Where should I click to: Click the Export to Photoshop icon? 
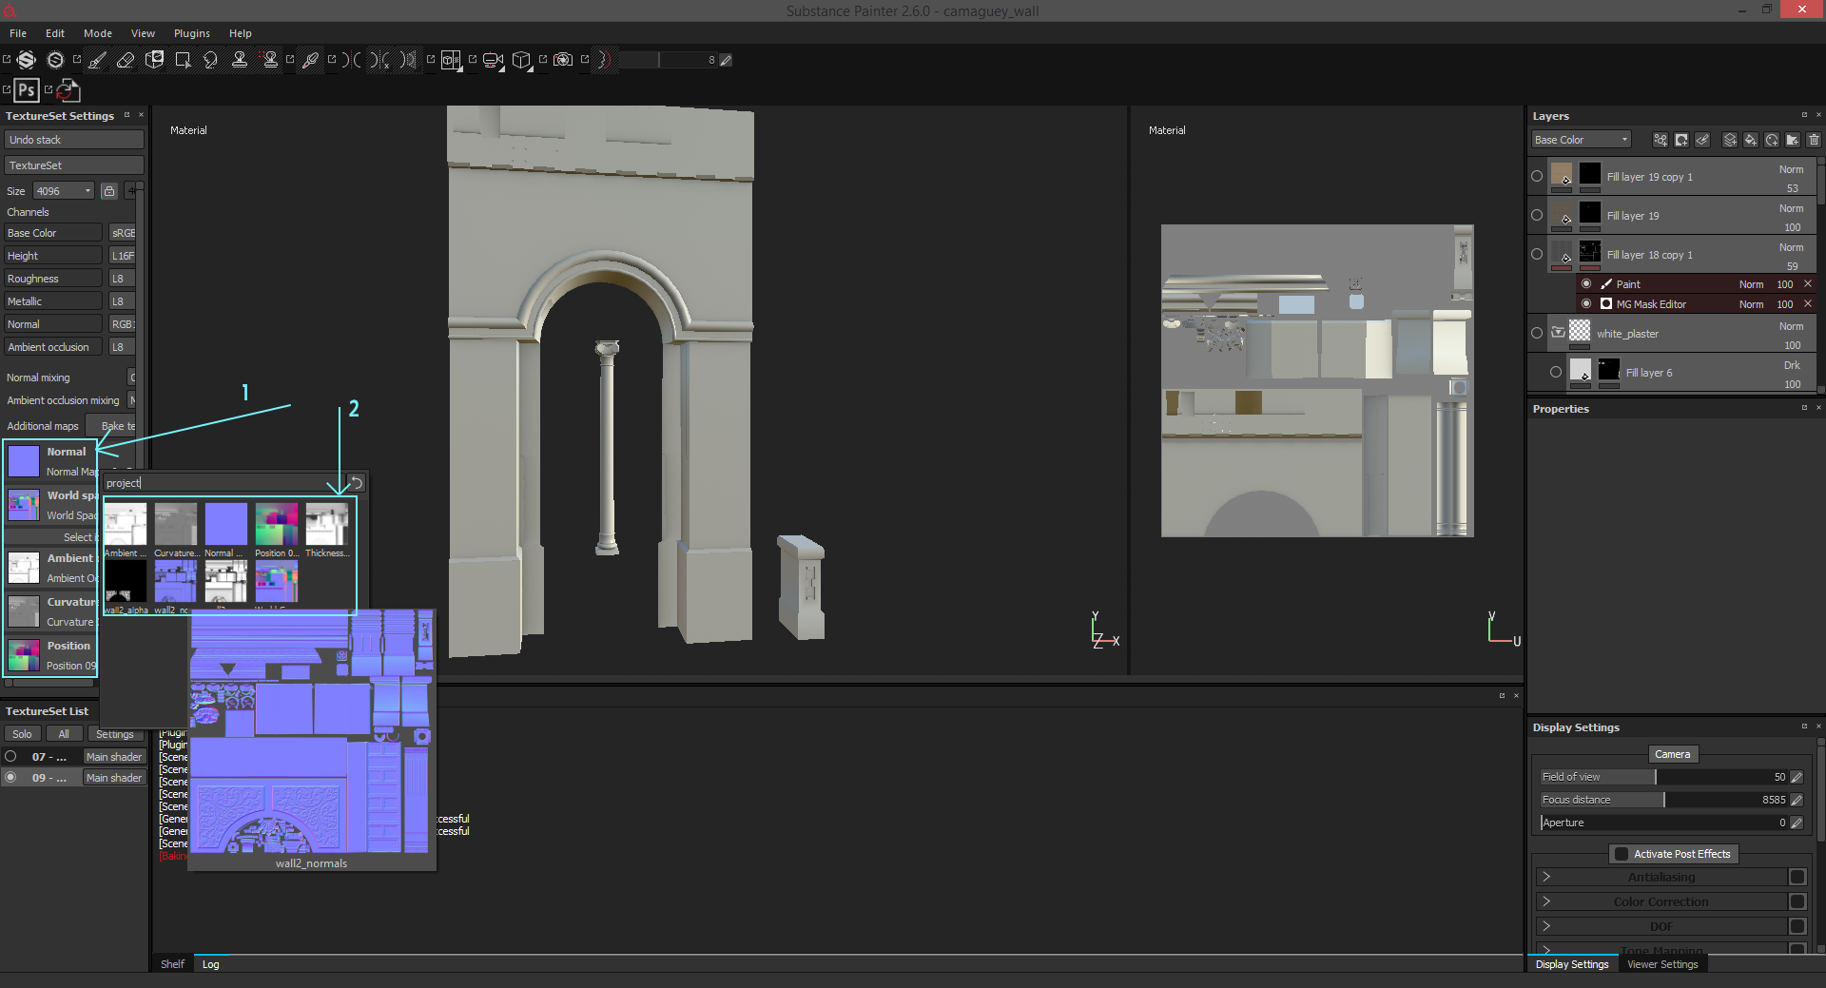tap(27, 90)
